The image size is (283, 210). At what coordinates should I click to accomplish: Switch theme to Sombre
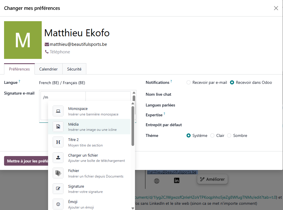coord(229,135)
